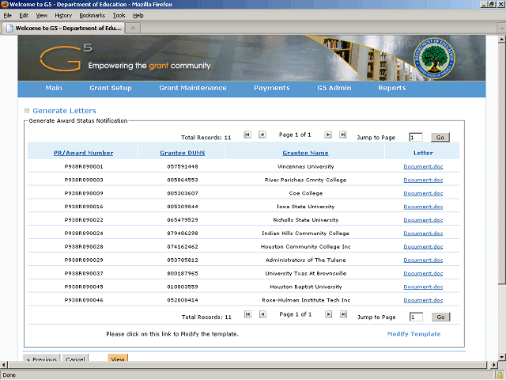Go to previous page in bottom pager
The width and height of the screenshot is (506, 380).
[263, 314]
